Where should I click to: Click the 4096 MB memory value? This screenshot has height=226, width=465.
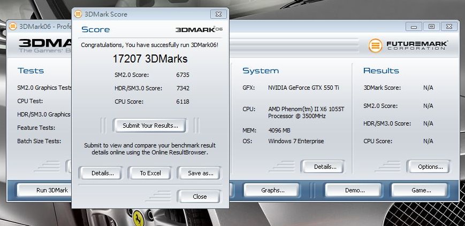coord(279,130)
